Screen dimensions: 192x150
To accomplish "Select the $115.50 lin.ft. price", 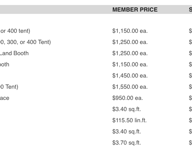I will click(x=130, y=120).
